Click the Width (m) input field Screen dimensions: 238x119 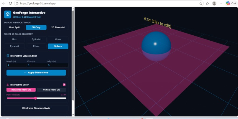coord(37,65)
